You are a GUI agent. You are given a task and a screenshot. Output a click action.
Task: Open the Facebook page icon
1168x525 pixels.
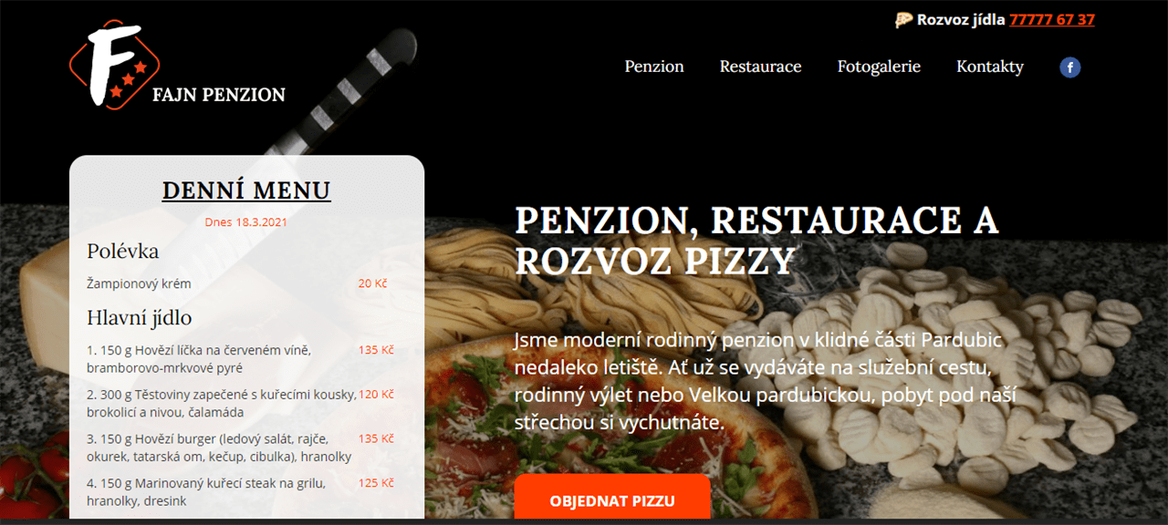tap(1069, 67)
